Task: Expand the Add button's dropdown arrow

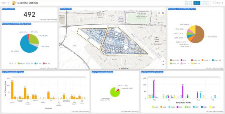Action: [190, 3]
